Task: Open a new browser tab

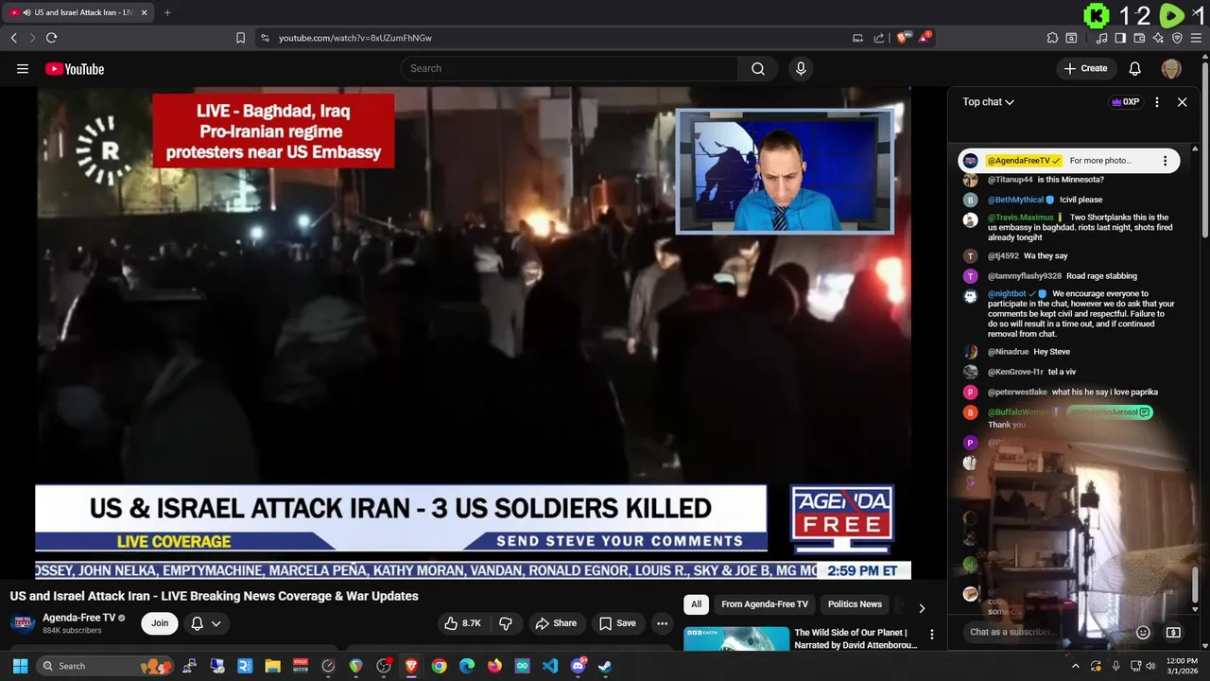Action: tap(167, 12)
